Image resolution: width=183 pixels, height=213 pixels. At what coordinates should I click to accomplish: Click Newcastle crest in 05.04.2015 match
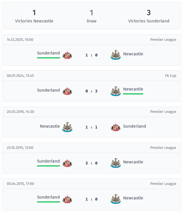(115, 199)
